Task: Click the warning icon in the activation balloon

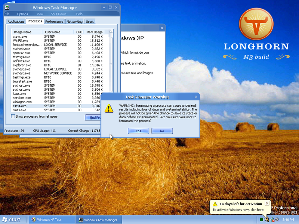Action: point(215,204)
